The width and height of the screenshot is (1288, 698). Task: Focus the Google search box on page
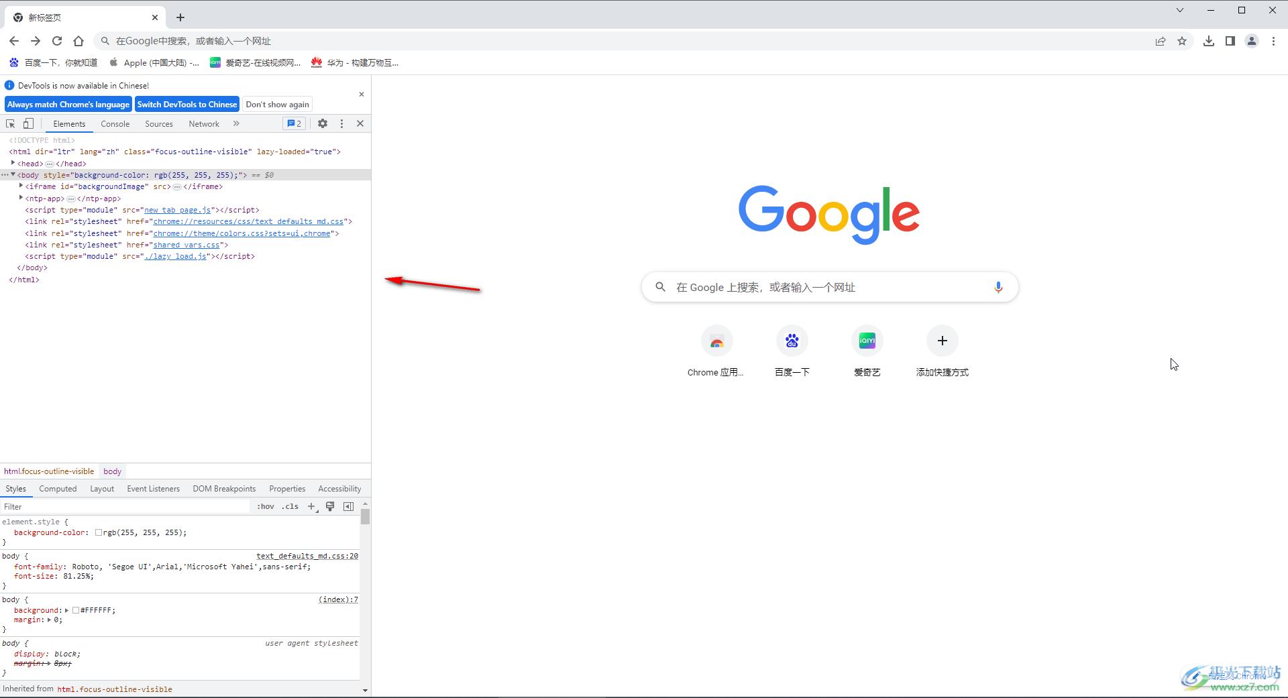click(830, 287)
